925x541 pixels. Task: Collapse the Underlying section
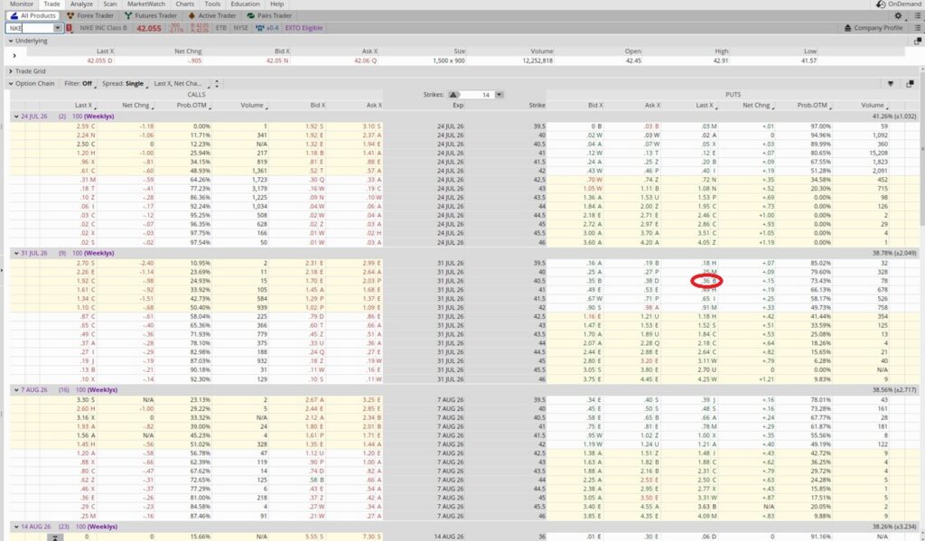coord(11,41)
